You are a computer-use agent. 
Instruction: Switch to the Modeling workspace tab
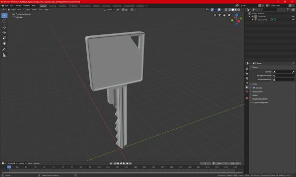(x=52, y=6)
